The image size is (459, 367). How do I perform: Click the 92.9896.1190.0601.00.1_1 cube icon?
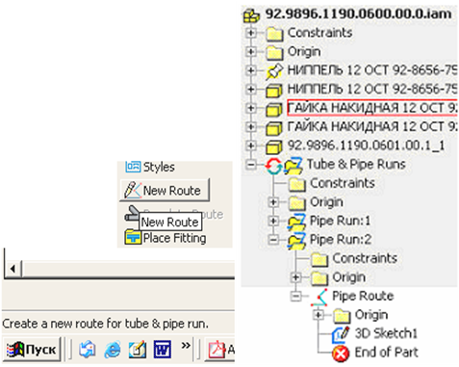274,146
